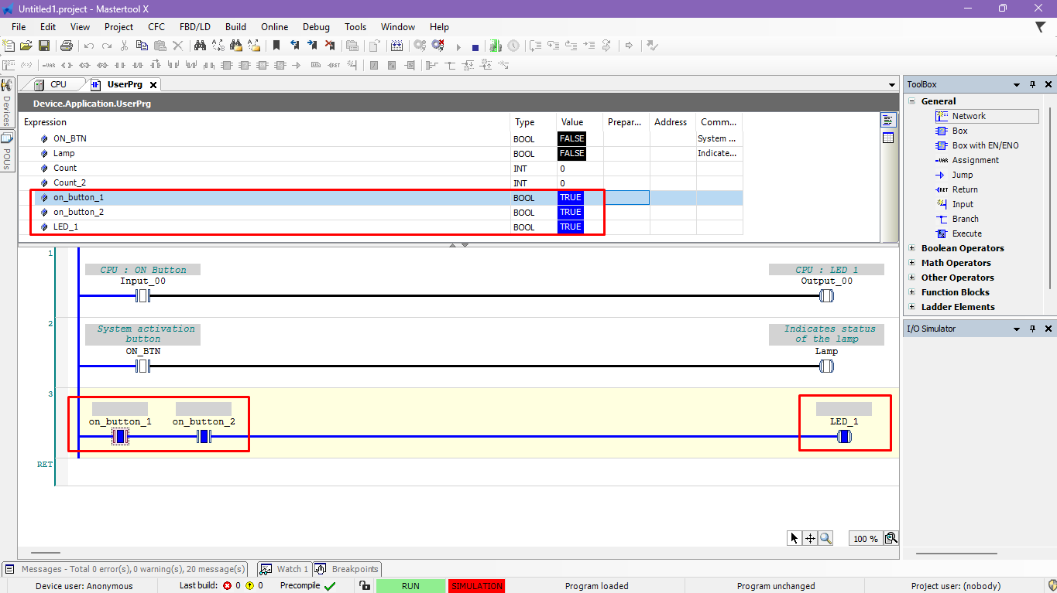Toggle the on_button_1 contact in network 3
This screenshot has width=1057, height=593.
120,437
